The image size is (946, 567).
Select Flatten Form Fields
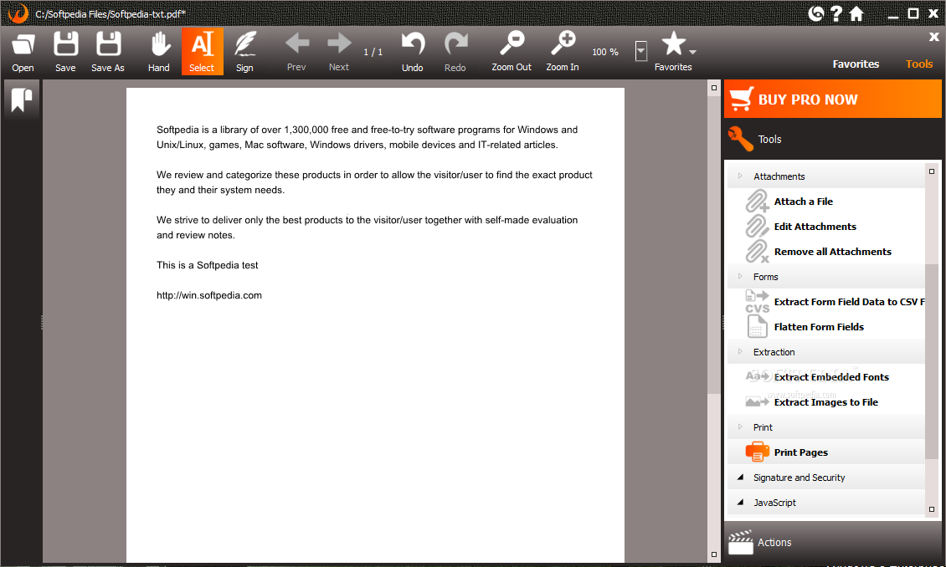point(819,327)
